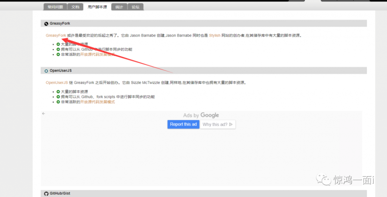The width and height of the screenshot is (387, 197).
Task: Click green plus icon beside GreasyFork open-source bullet
Action: [x=58, y=54]
